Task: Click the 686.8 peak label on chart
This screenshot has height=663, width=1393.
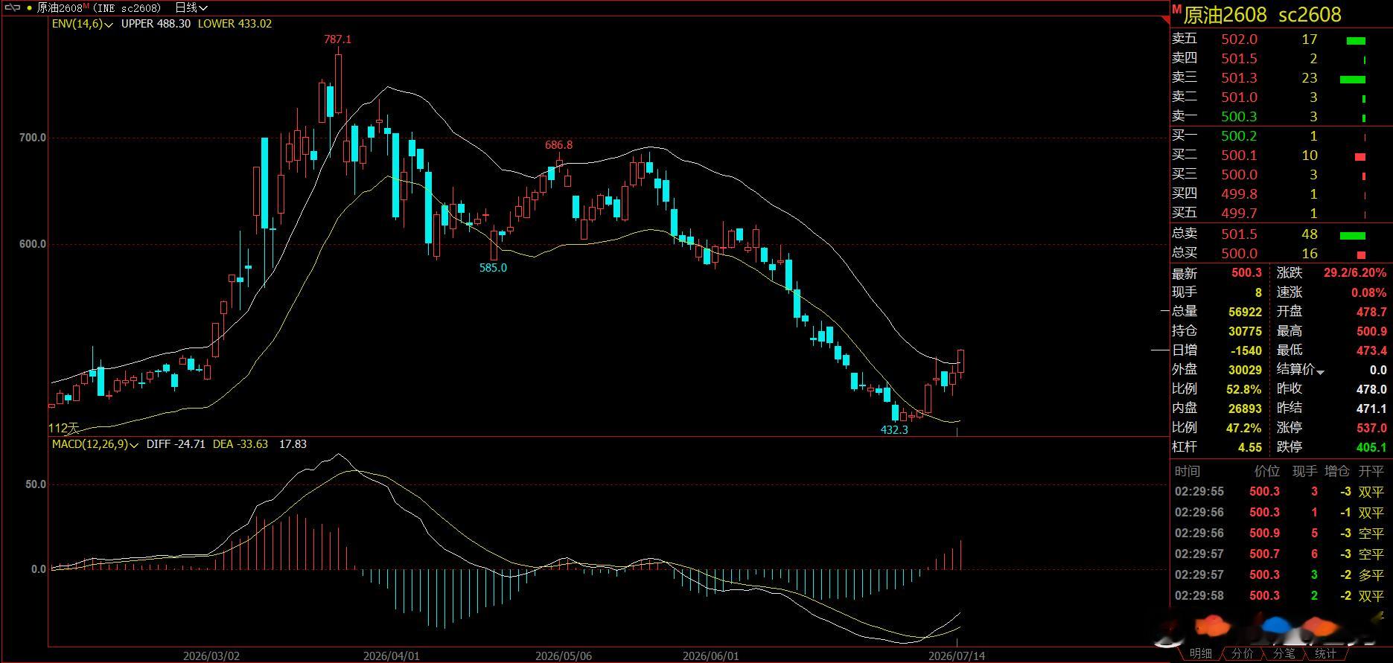Action: pos(558,145)
